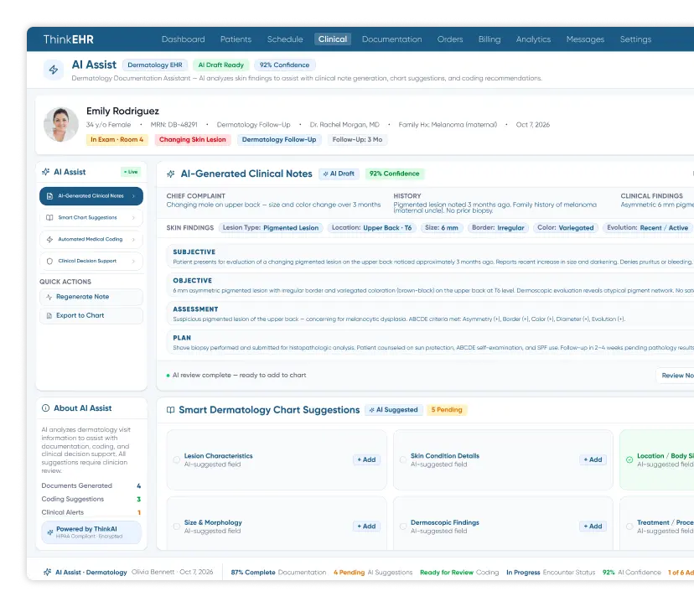Click the Dermatology Follow-Up tag
Screen dimensions: 694x607
coord(279,139)
